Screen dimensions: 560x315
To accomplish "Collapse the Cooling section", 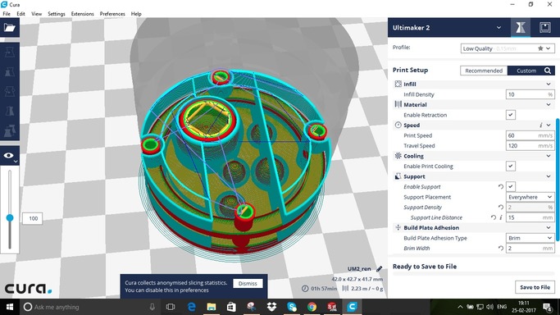I will pos(549,156).
